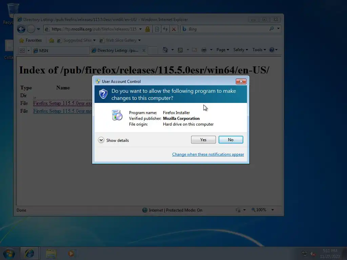Open recent pages dropdown beside Forward button
This screenshot has height=260, width=347.
point(38,29)
